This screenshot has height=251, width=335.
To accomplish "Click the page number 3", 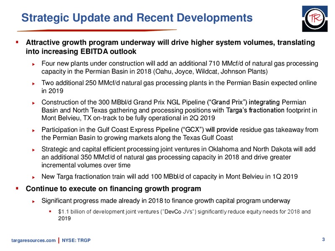I will (x=323, y=239).
